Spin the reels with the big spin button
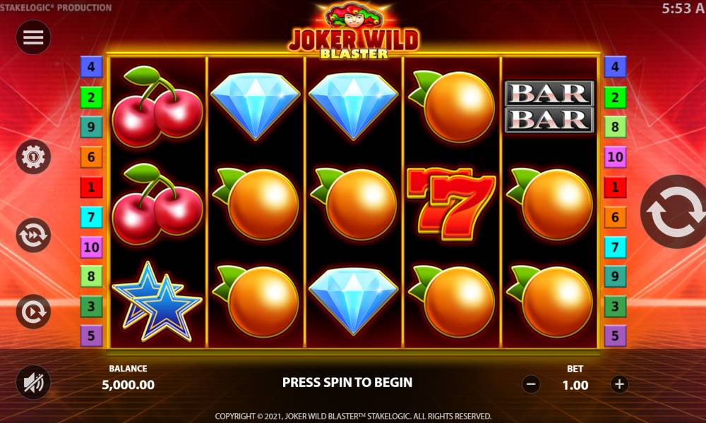 pyautogui.click(x=674, y=211)
